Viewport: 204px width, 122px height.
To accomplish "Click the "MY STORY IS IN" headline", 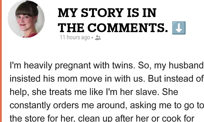I will point(109,13).
